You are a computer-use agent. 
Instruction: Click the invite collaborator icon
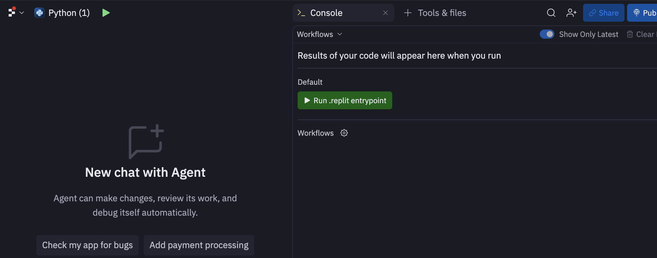(571, 13)
